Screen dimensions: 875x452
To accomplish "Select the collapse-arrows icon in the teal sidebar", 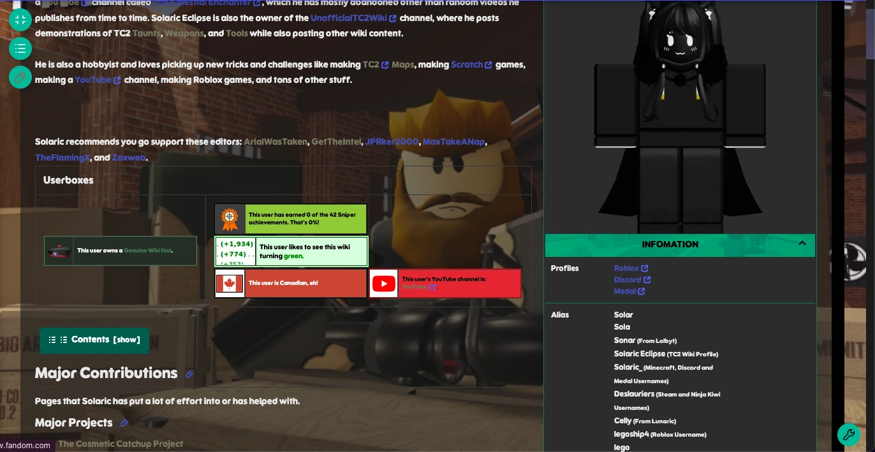I will click(20, 20).
